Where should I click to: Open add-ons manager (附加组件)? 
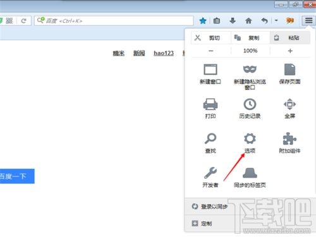coord(289,143)
